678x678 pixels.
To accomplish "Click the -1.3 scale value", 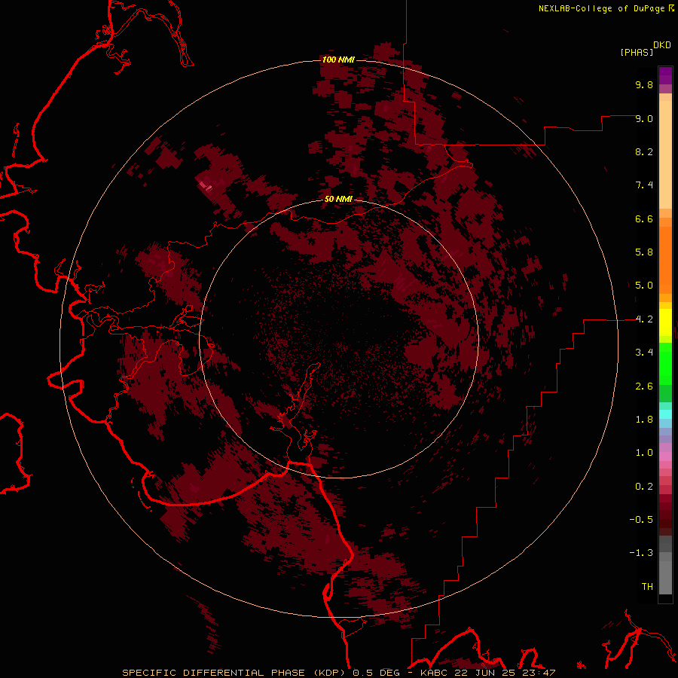I will pos(641,553).
